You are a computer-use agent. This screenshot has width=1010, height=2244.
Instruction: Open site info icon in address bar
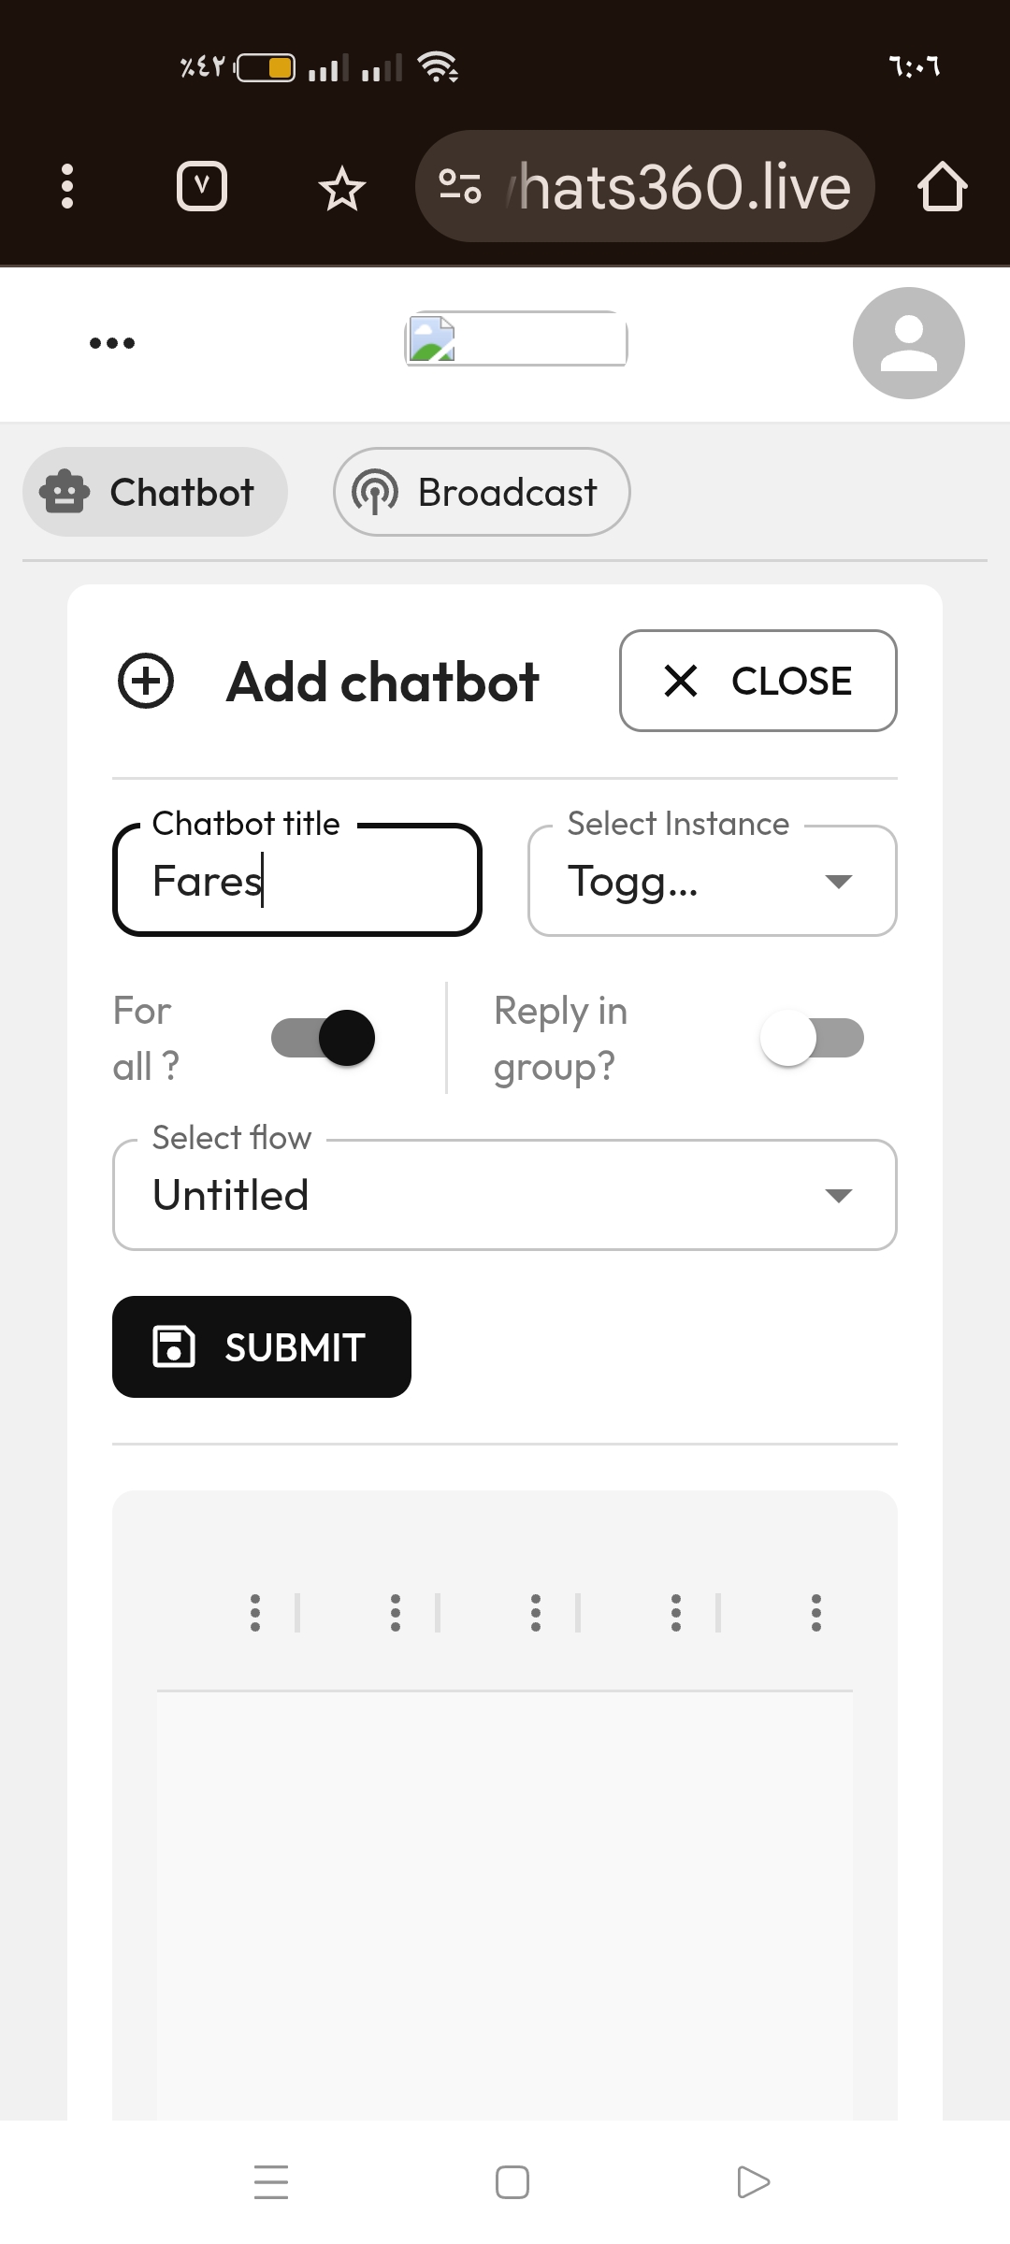click(x=460, y=186)
